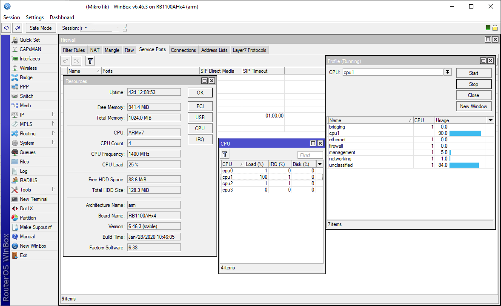Viewport: 501px width, 306px height.
Task: Click OK in the Resources window
Action: [x=200, y=93]
